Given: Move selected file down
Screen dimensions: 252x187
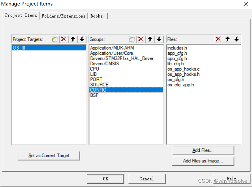Looking at the screenshot, I should [236, 39].
